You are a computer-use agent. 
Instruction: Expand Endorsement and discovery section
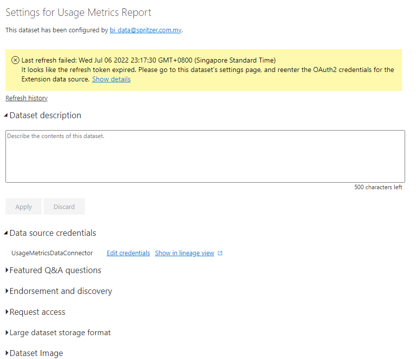click(x=59, y=291)
